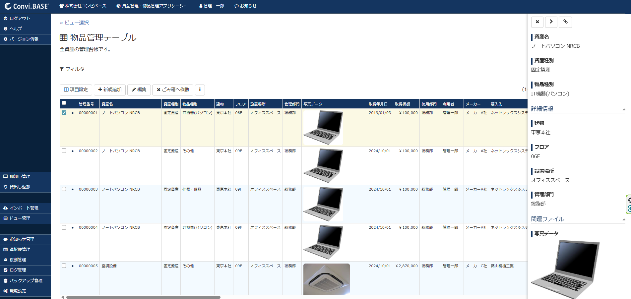This screenshot has height=299, width=631.
Task: Uncheck the row 00000001 checkbox
Action: point(64,113)
